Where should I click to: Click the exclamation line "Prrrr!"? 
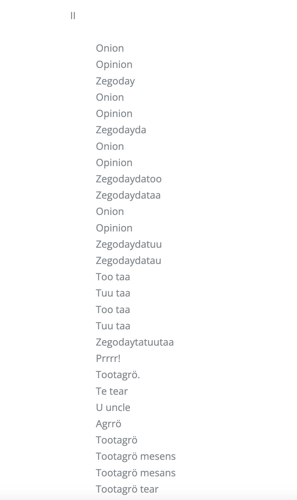[x=108, y=358]
